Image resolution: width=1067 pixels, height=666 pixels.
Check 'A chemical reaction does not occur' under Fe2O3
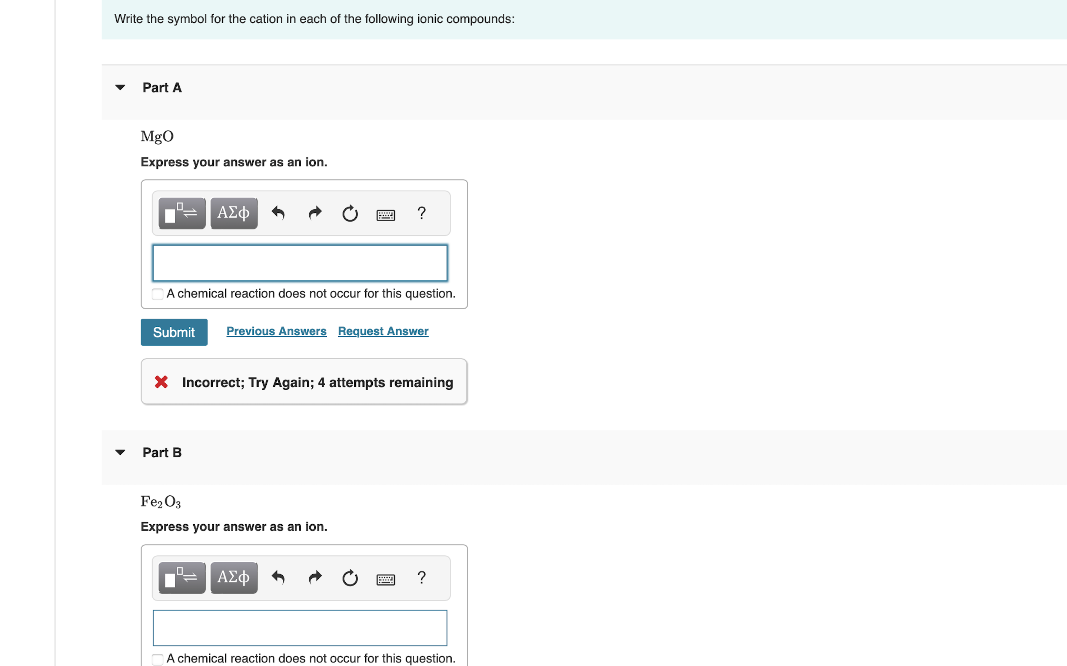[157, 659]
